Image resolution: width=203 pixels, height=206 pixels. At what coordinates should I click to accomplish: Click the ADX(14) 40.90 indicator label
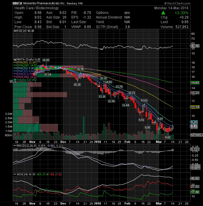tap(26, 174)
